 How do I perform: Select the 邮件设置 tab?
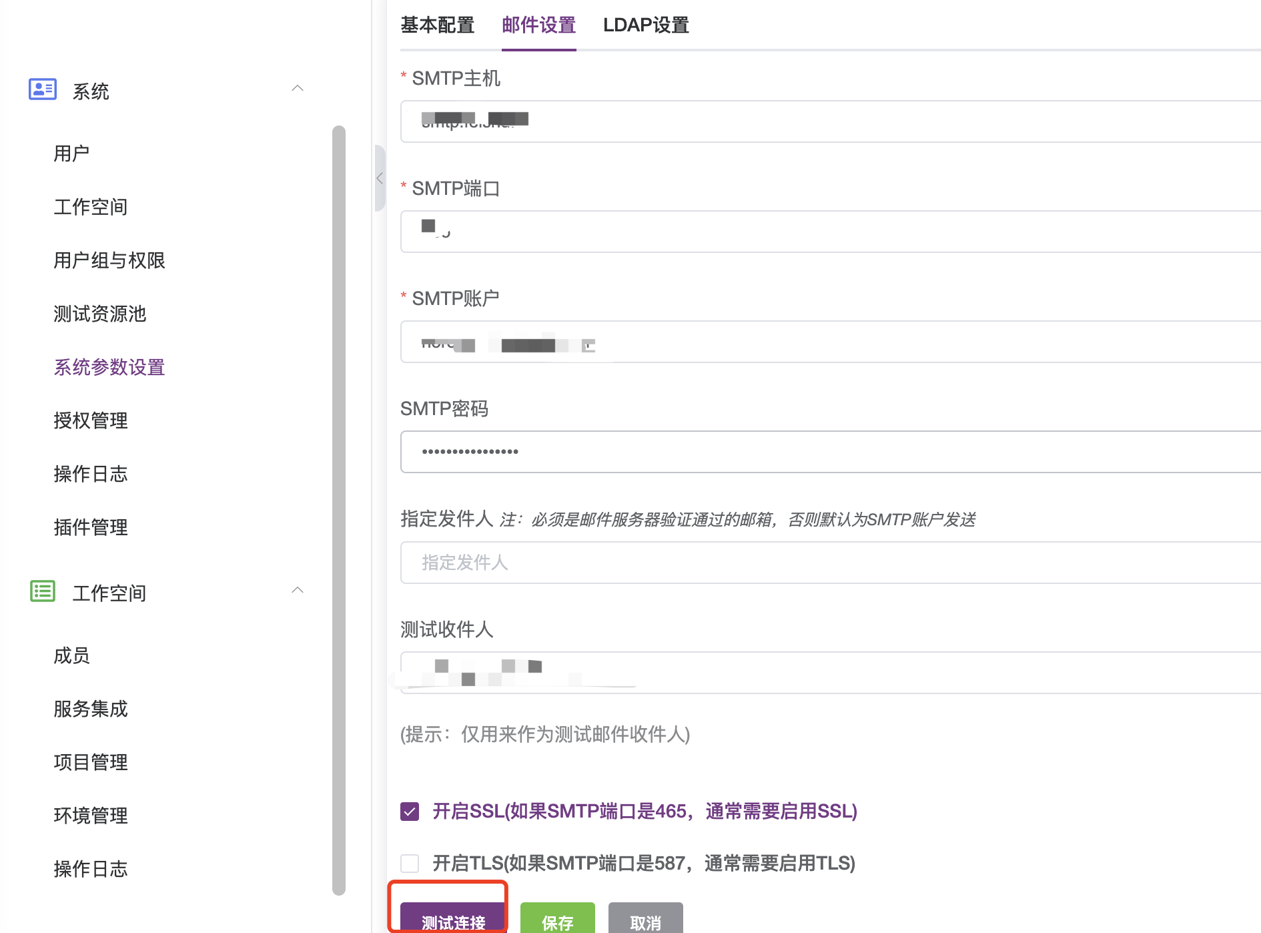click(x=538, y=25)
